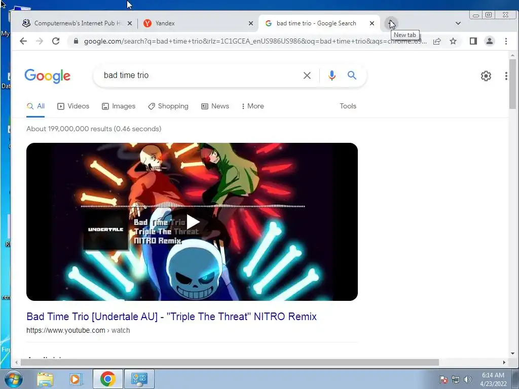Open the network tray icon

tap(456, 379)
